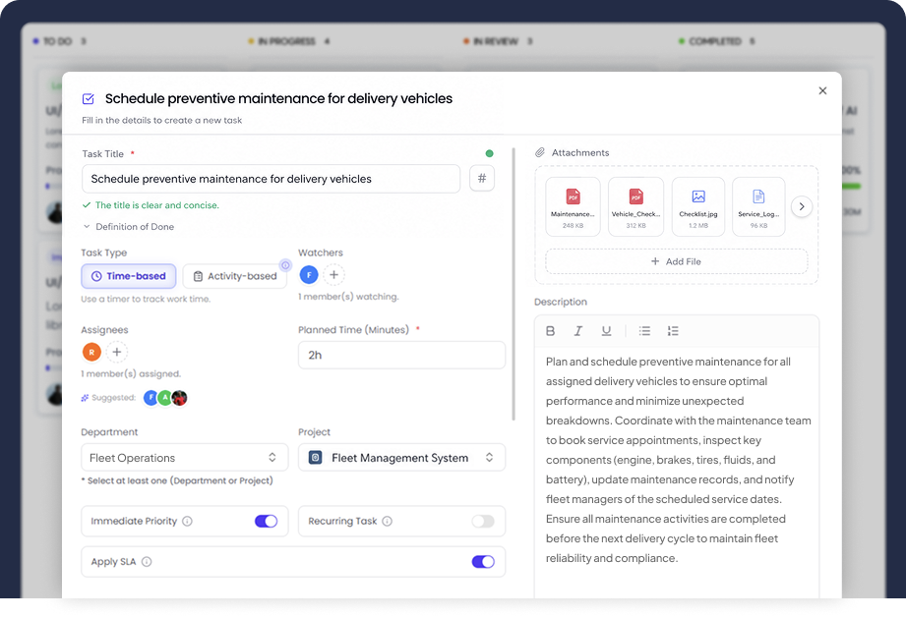Click 'Fill in the details to create a new task'
This screenshot has height=618, width=906.
click(x=161, y=120)
